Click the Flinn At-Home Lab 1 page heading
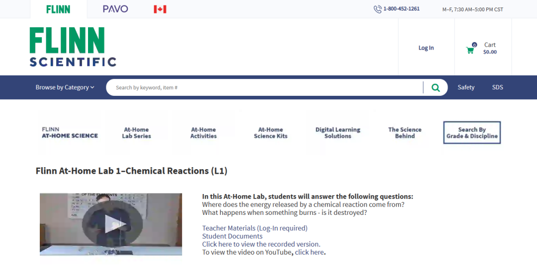 (131, 171)
